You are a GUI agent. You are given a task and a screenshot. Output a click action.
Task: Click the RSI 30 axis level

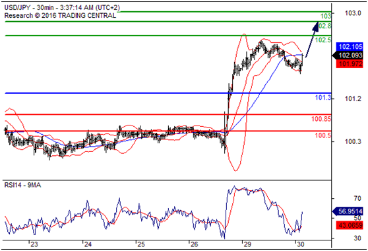(x=357, y=238)
